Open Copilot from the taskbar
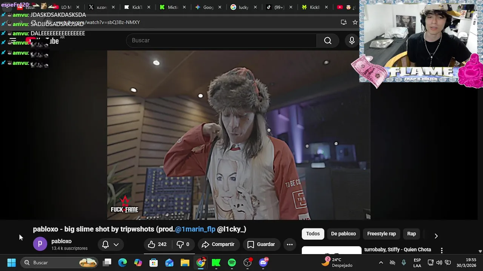 click(138, 262)
